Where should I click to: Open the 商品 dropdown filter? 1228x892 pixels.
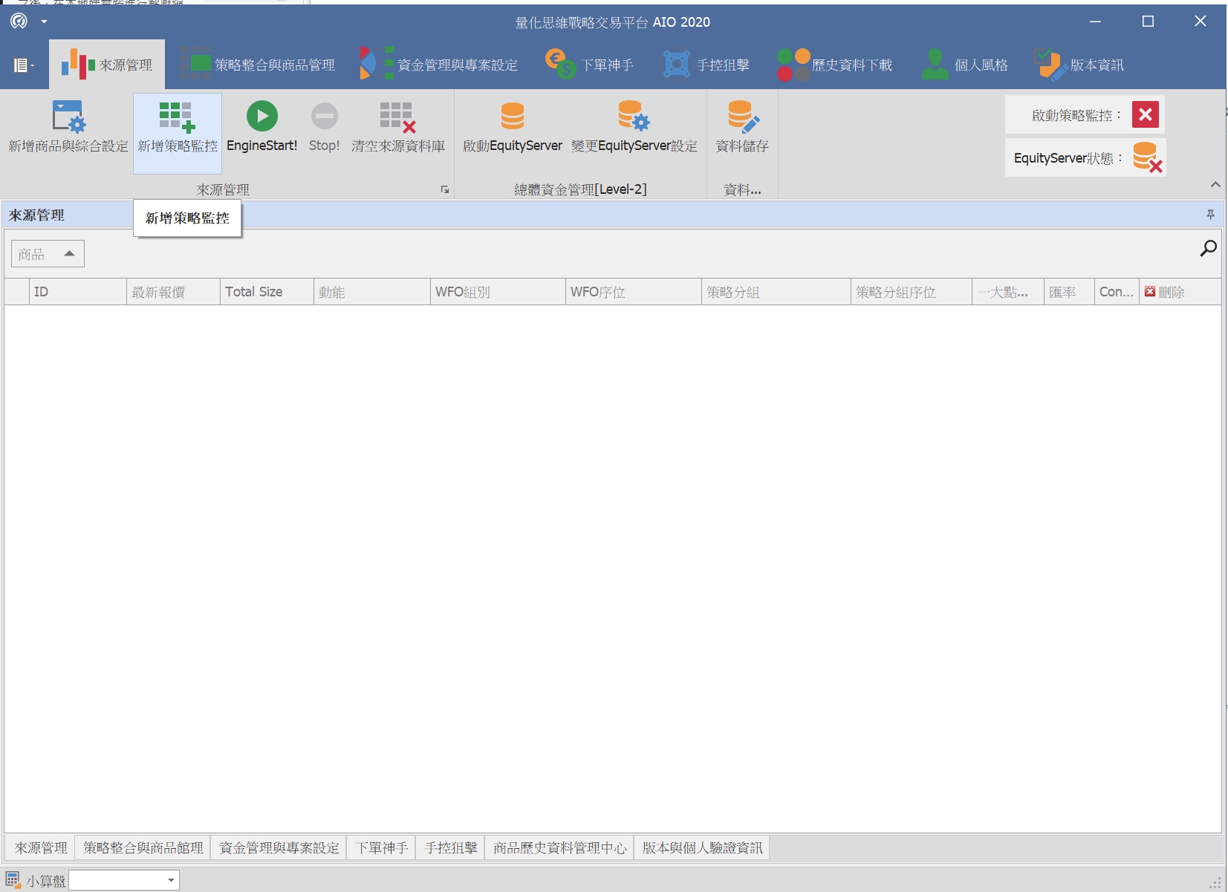pyautogui.click(x=48, y=254)
